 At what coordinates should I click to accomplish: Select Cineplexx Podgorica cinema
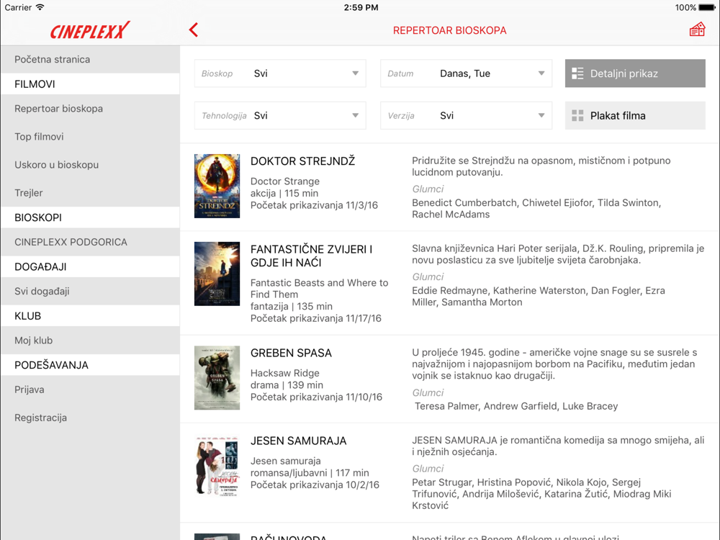tap(90, 242)
